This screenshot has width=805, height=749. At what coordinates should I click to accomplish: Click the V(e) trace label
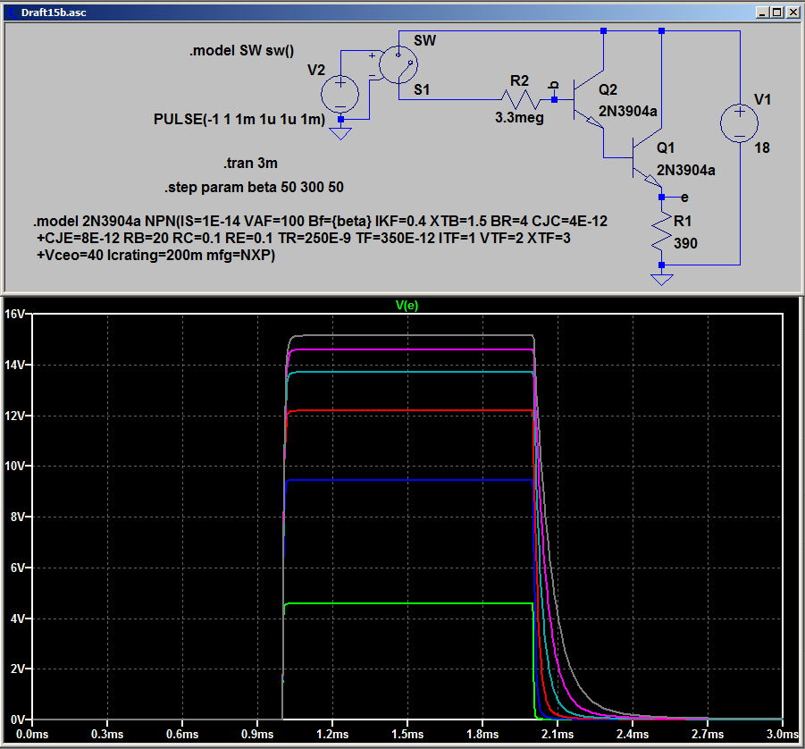[x=407, y=306]
